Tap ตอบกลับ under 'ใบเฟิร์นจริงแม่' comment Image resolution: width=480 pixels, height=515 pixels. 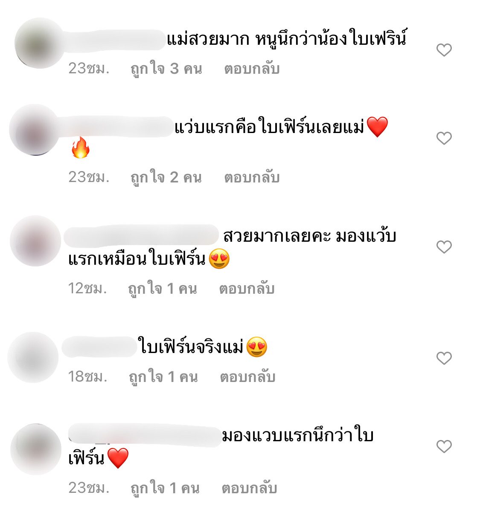[247, 377]
